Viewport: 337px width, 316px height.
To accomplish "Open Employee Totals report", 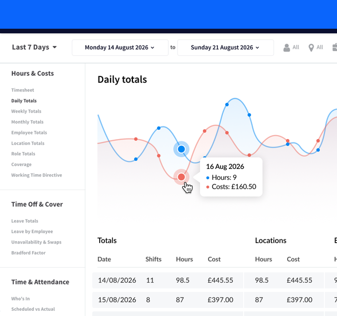I will [29, 133].
